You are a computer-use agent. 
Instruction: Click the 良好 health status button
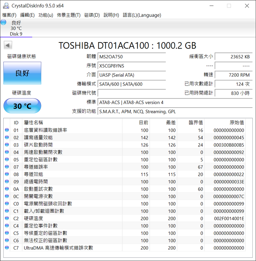pyautogui.click(x=22, y=73)
